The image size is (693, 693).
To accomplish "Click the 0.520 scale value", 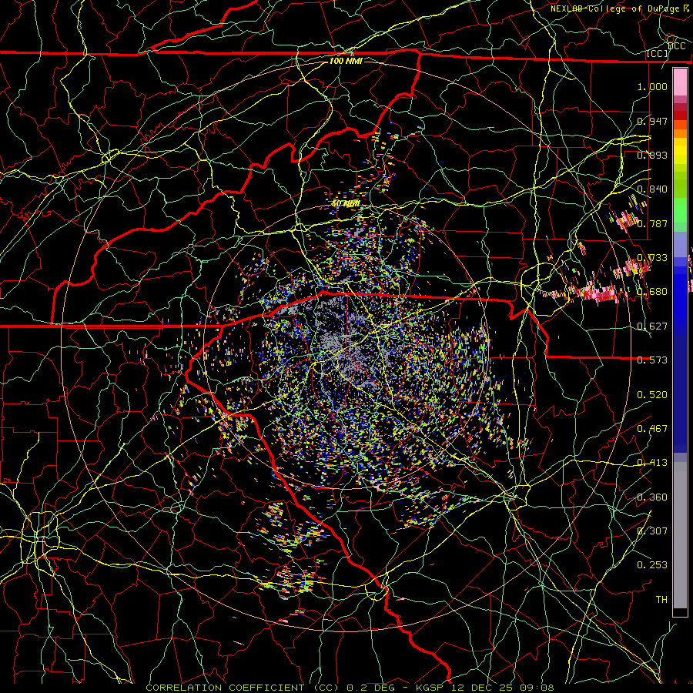I will [x=652, y=395].
